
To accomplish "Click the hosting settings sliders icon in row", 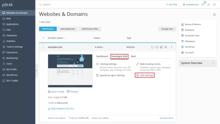I will click(x=166, y=47).
